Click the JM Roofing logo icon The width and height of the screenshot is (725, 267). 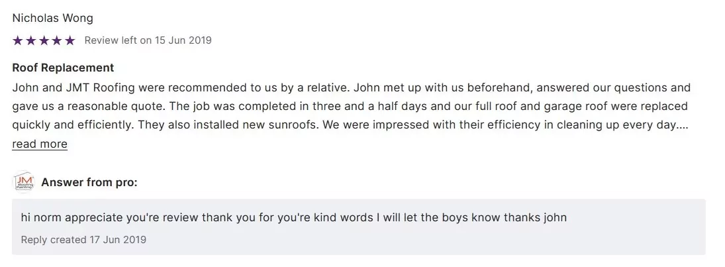(24, 182)
